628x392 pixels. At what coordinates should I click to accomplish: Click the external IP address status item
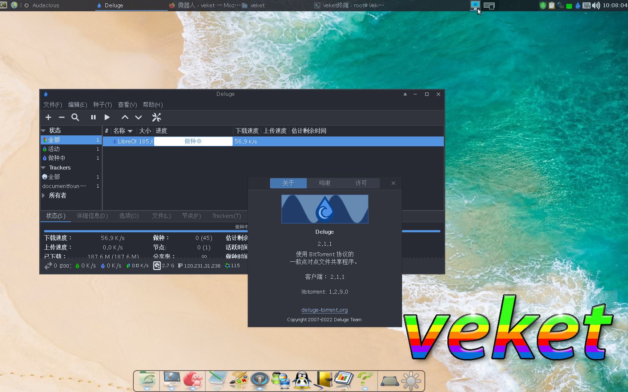[199, 266]
